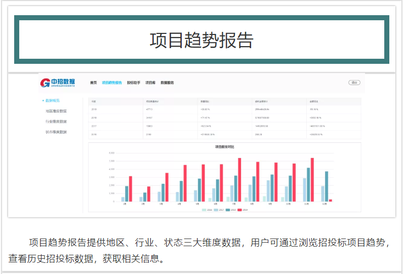The height and width of the screenshot is (274, 403).
Task: Click the 中招数据 logo
Action: (57, 83)
